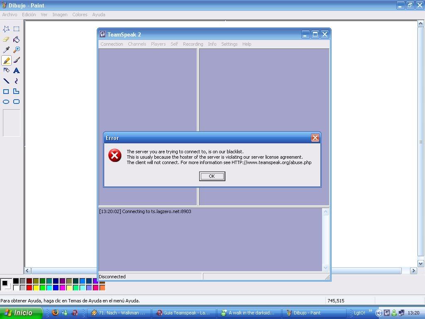
Task: Click the TeamSpeak log scrollbar up arrow
Action: 325,212
